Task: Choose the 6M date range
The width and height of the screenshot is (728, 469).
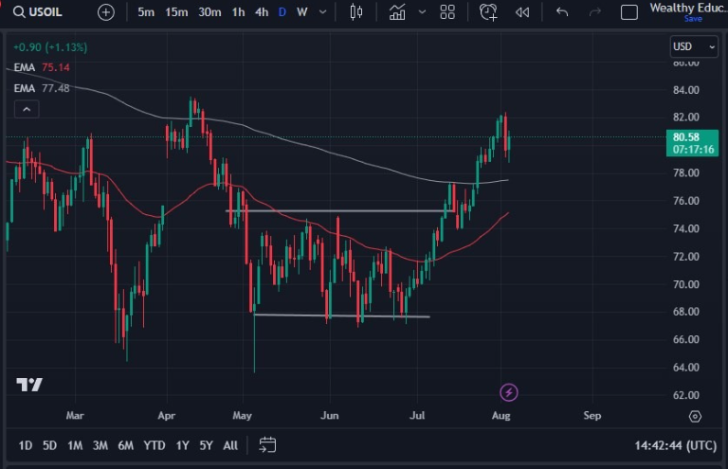Action: click(125, 445)
